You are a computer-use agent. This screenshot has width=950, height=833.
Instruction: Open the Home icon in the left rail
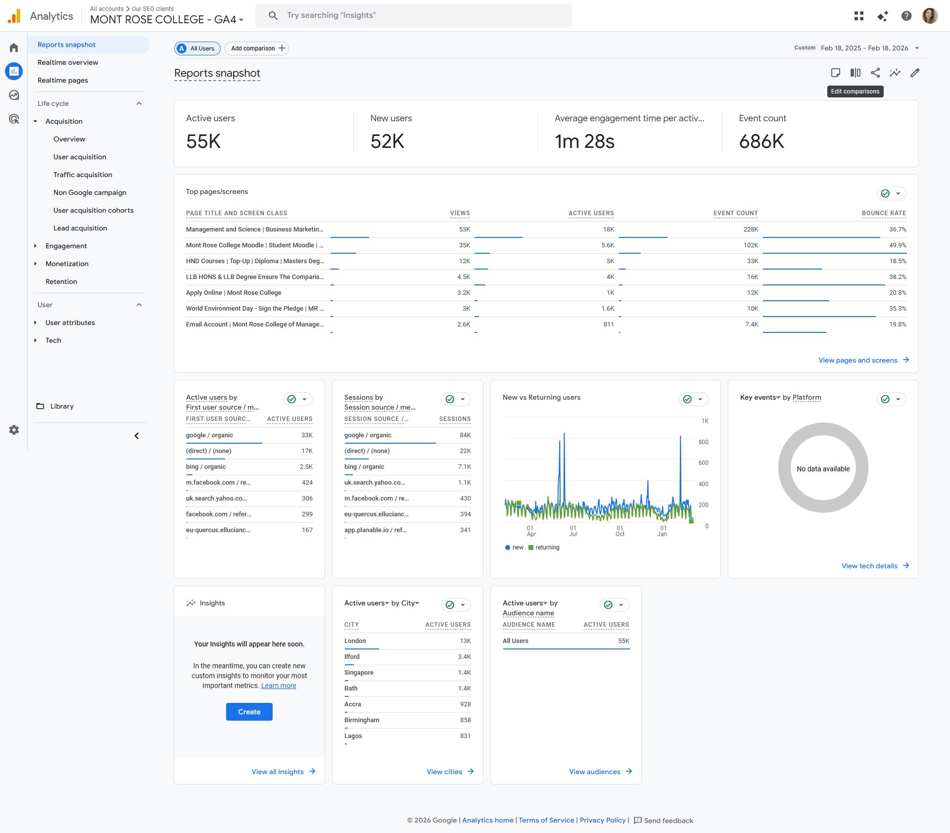point(14,47)
